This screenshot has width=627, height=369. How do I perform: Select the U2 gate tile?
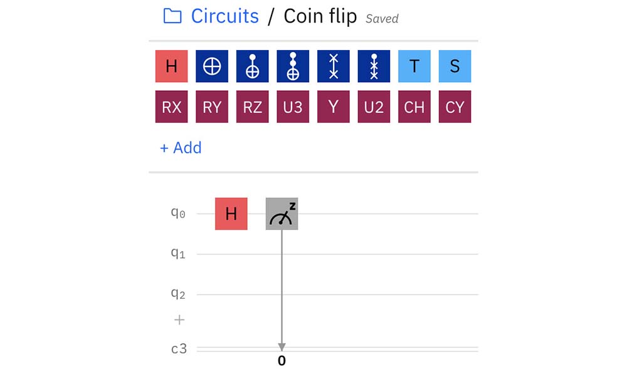(x=374, y=107)
